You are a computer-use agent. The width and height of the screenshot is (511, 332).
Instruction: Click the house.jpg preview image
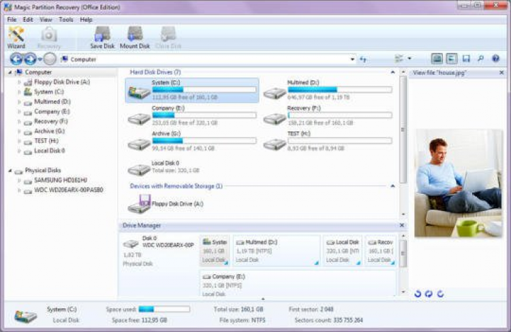pos(459,183)
